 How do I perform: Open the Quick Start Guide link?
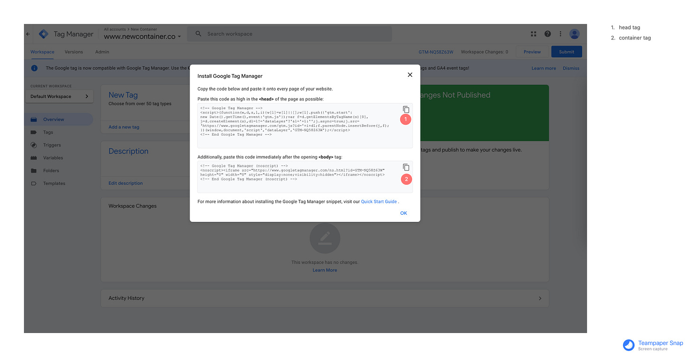[379, 202]
